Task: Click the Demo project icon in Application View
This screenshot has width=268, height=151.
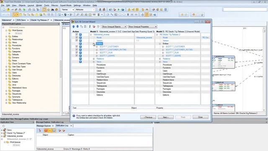Action: coord(5,130)
